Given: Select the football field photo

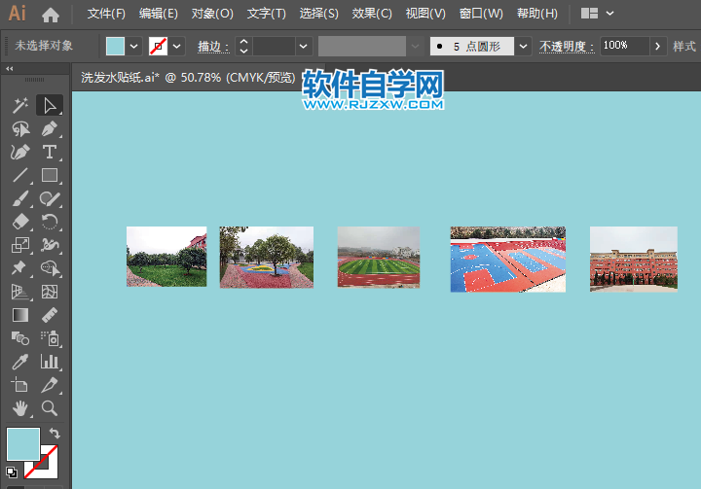Looking at the screenshot, I should [x=378, y=257].
